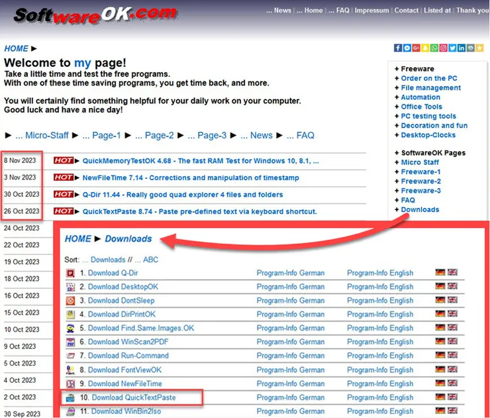The image size is (490, 418).
Task: Click German flag in Q-Dir row
Action: click(x=440, y=272)
